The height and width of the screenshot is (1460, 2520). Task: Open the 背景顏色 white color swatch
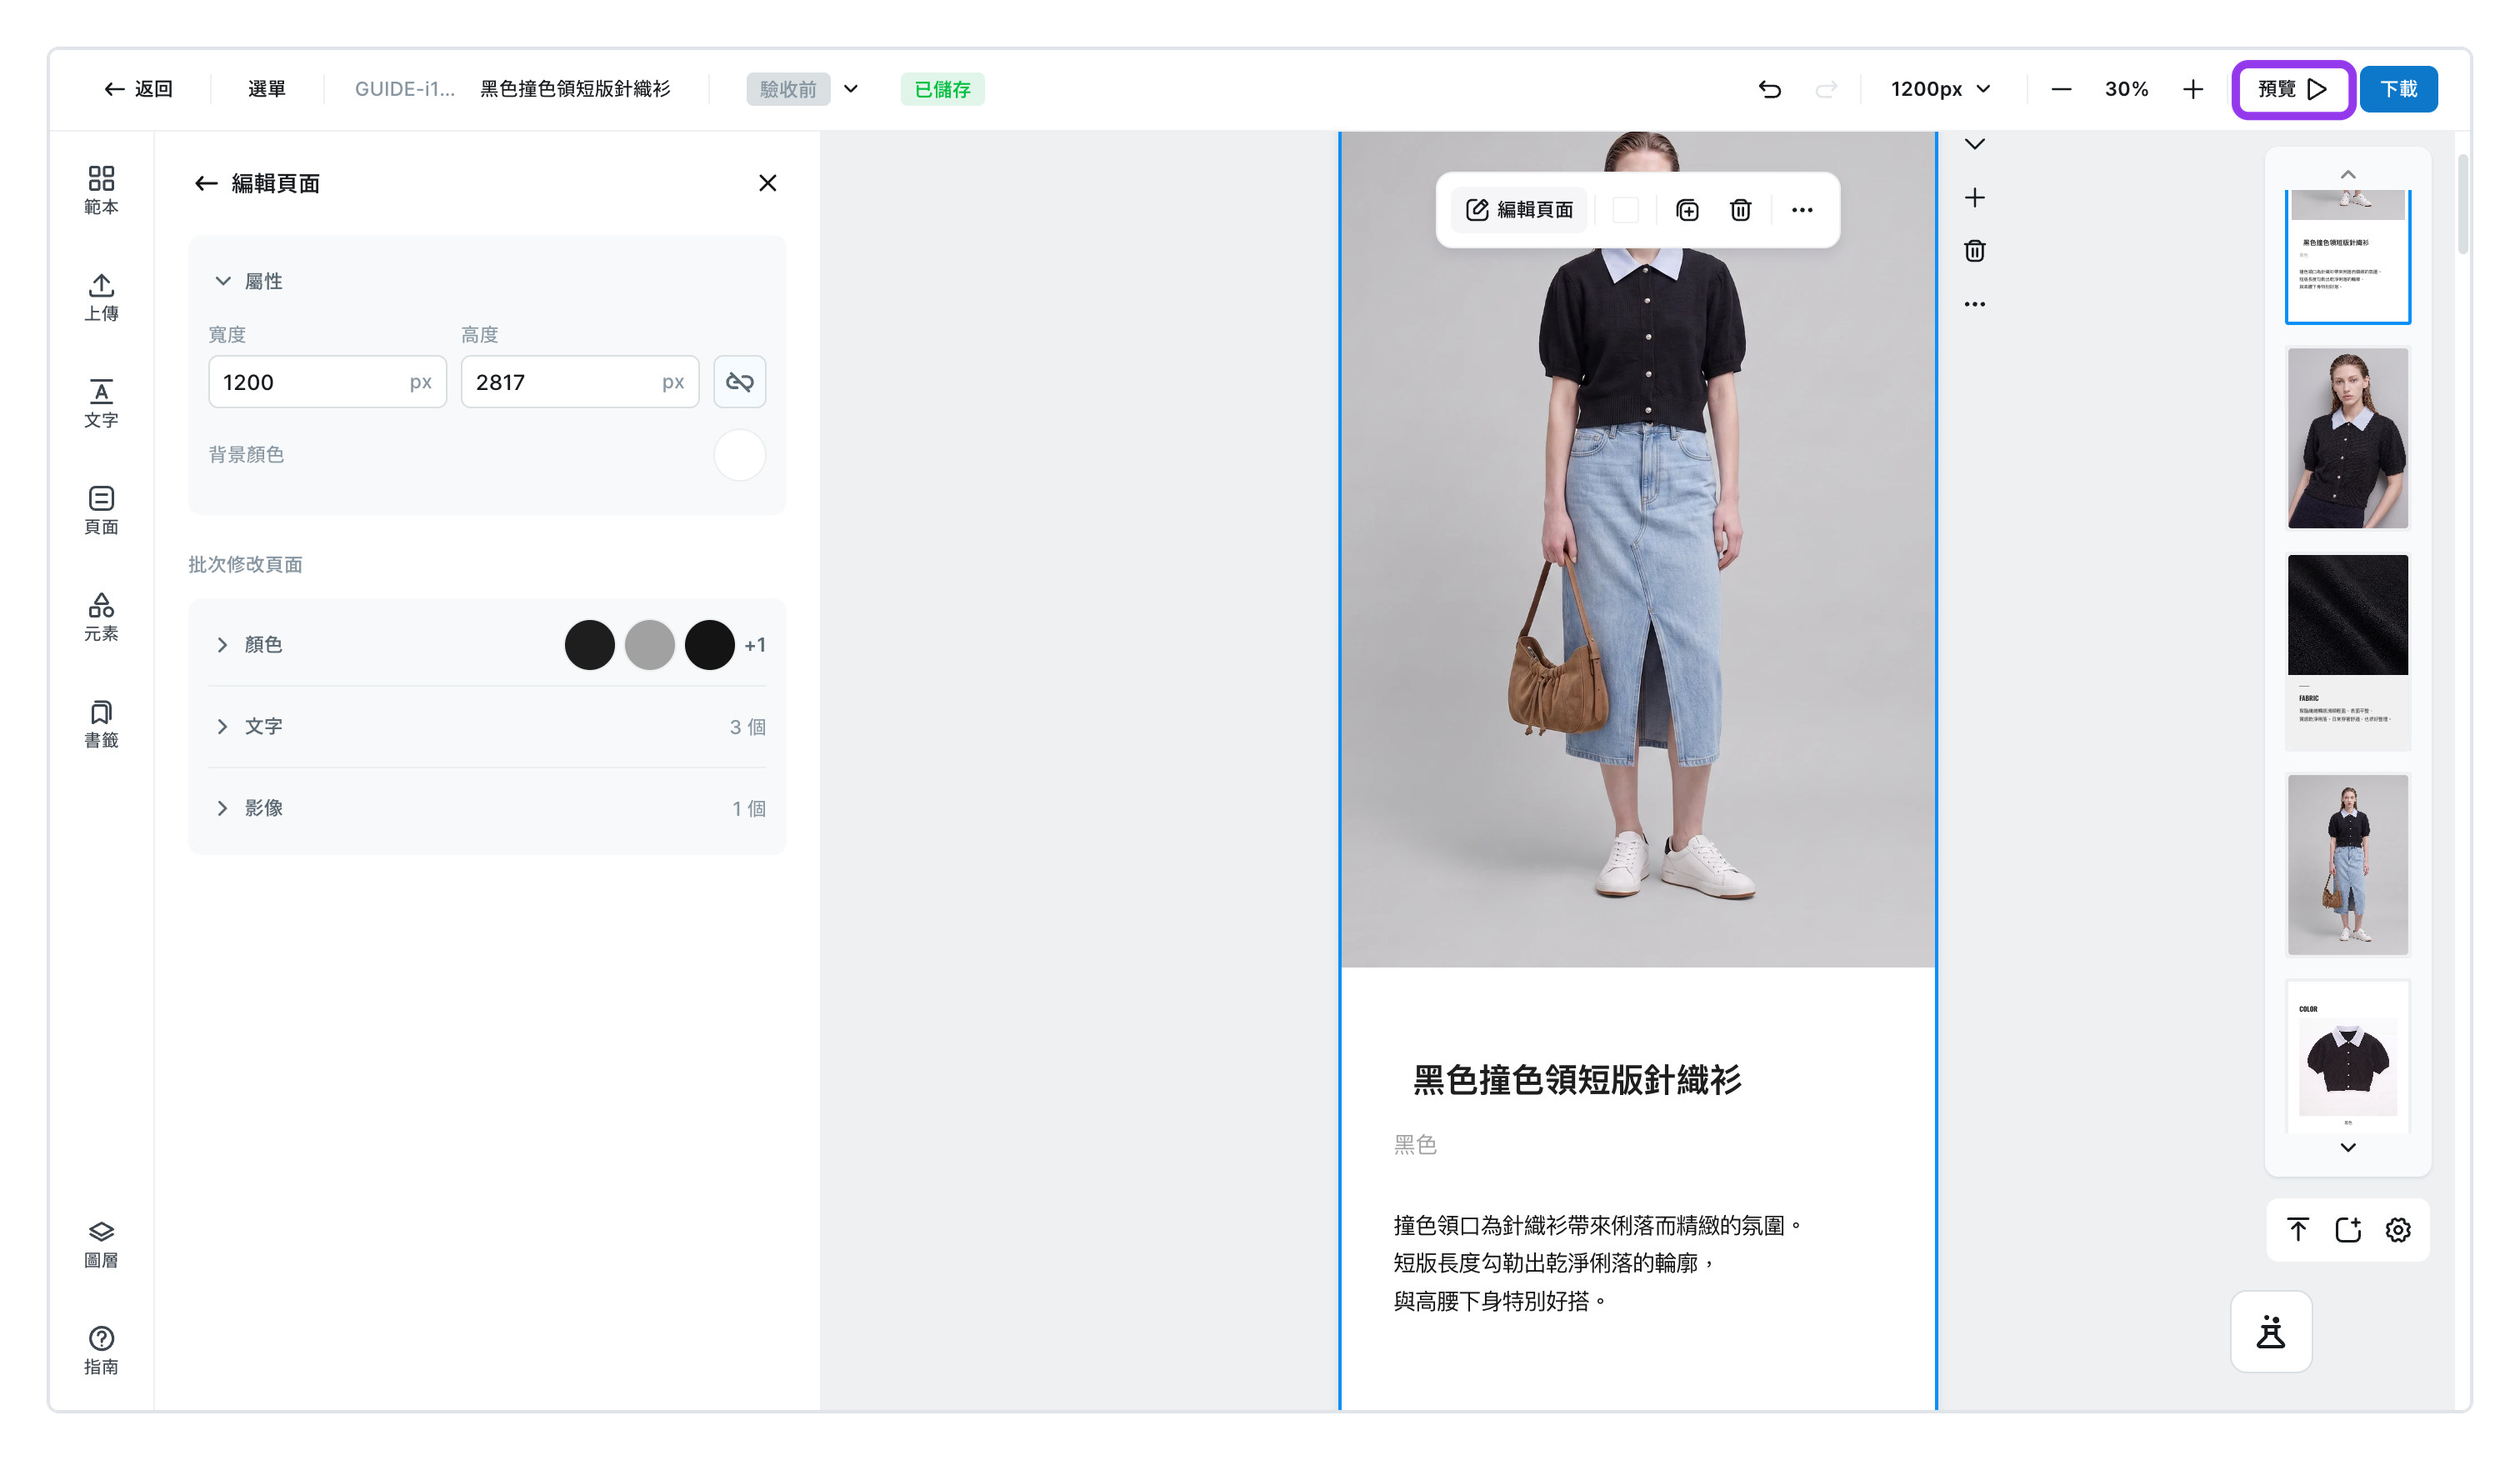pos(739,455)
